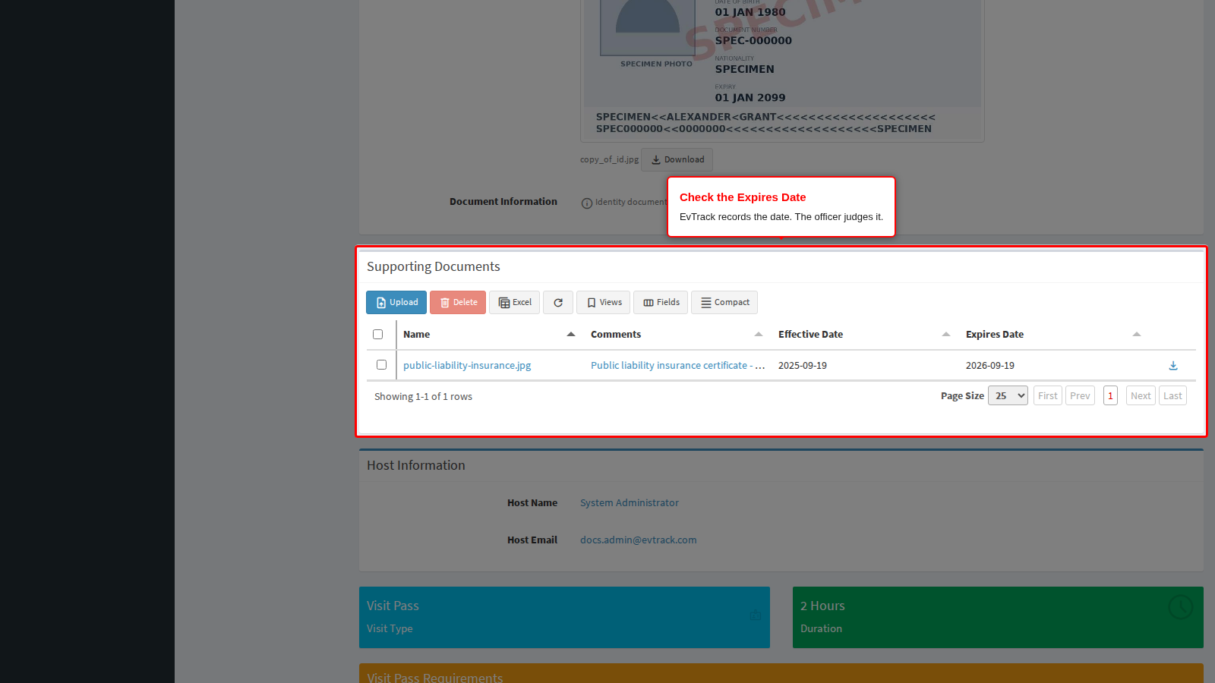Click the clock icon on Duration card
The image size is (1215, 683).
(x=1181, y=607)
